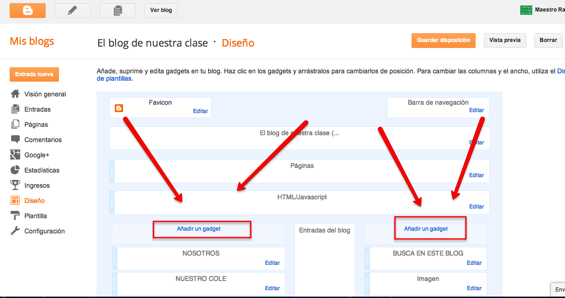The width and height of the screenshot is (565, 298).
Task: Click the Visión general home icon
Action: (x=15, y=94)
